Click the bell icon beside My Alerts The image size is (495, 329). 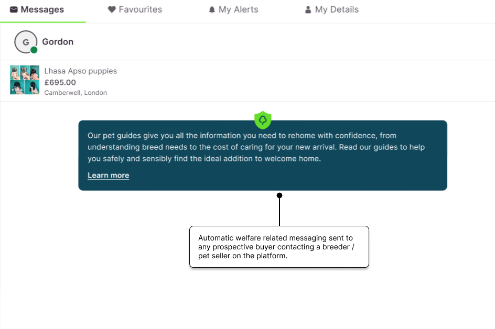[x=212, y=9]
